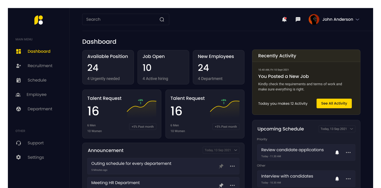Click bell on Review candidate applications
Screen dimensions: 381x188
[x=337, y=152]
